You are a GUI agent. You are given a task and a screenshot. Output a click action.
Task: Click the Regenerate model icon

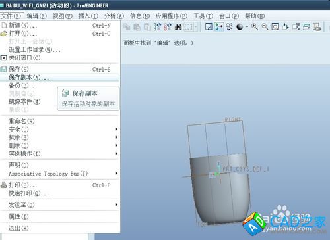tap(157, 27)
